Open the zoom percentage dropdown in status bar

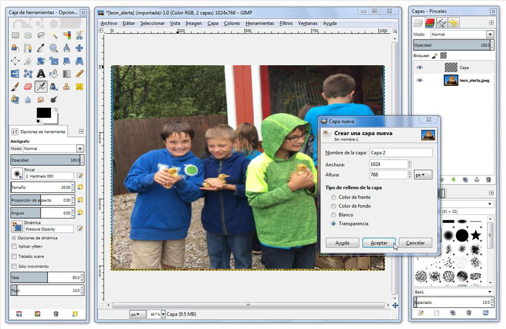pyautogui.click(x=163, y=314)
